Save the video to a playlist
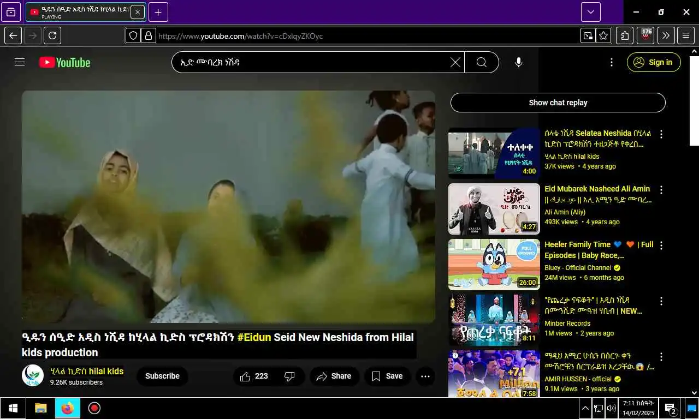This screenshot has height=419, width=699. click(387, 376)
